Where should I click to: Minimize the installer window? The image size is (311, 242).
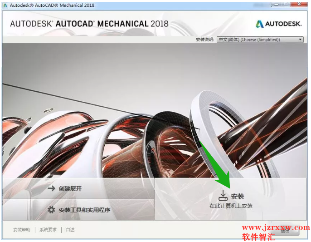pyautogui.click(x=276, y=4)
